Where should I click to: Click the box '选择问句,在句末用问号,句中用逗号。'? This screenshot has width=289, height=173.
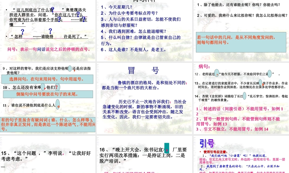click(47, 79)
